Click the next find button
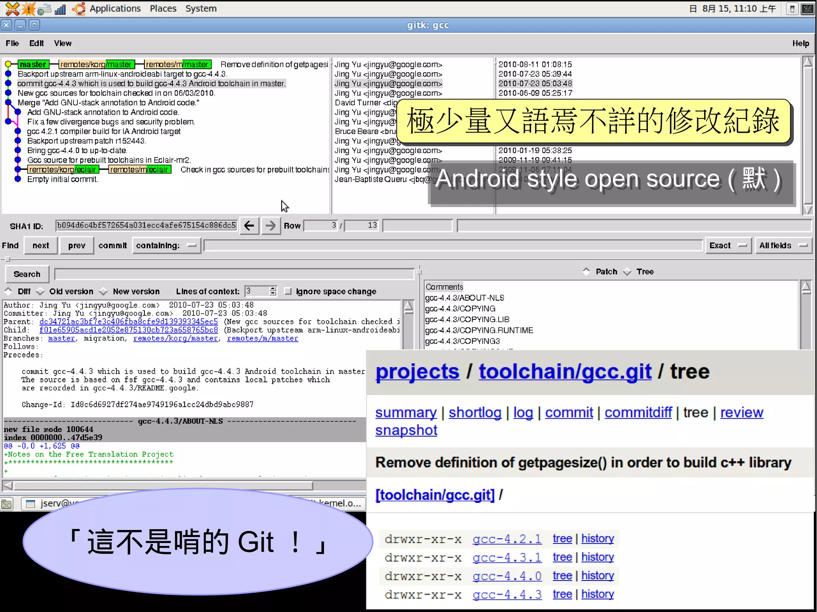 pos(41,246)
